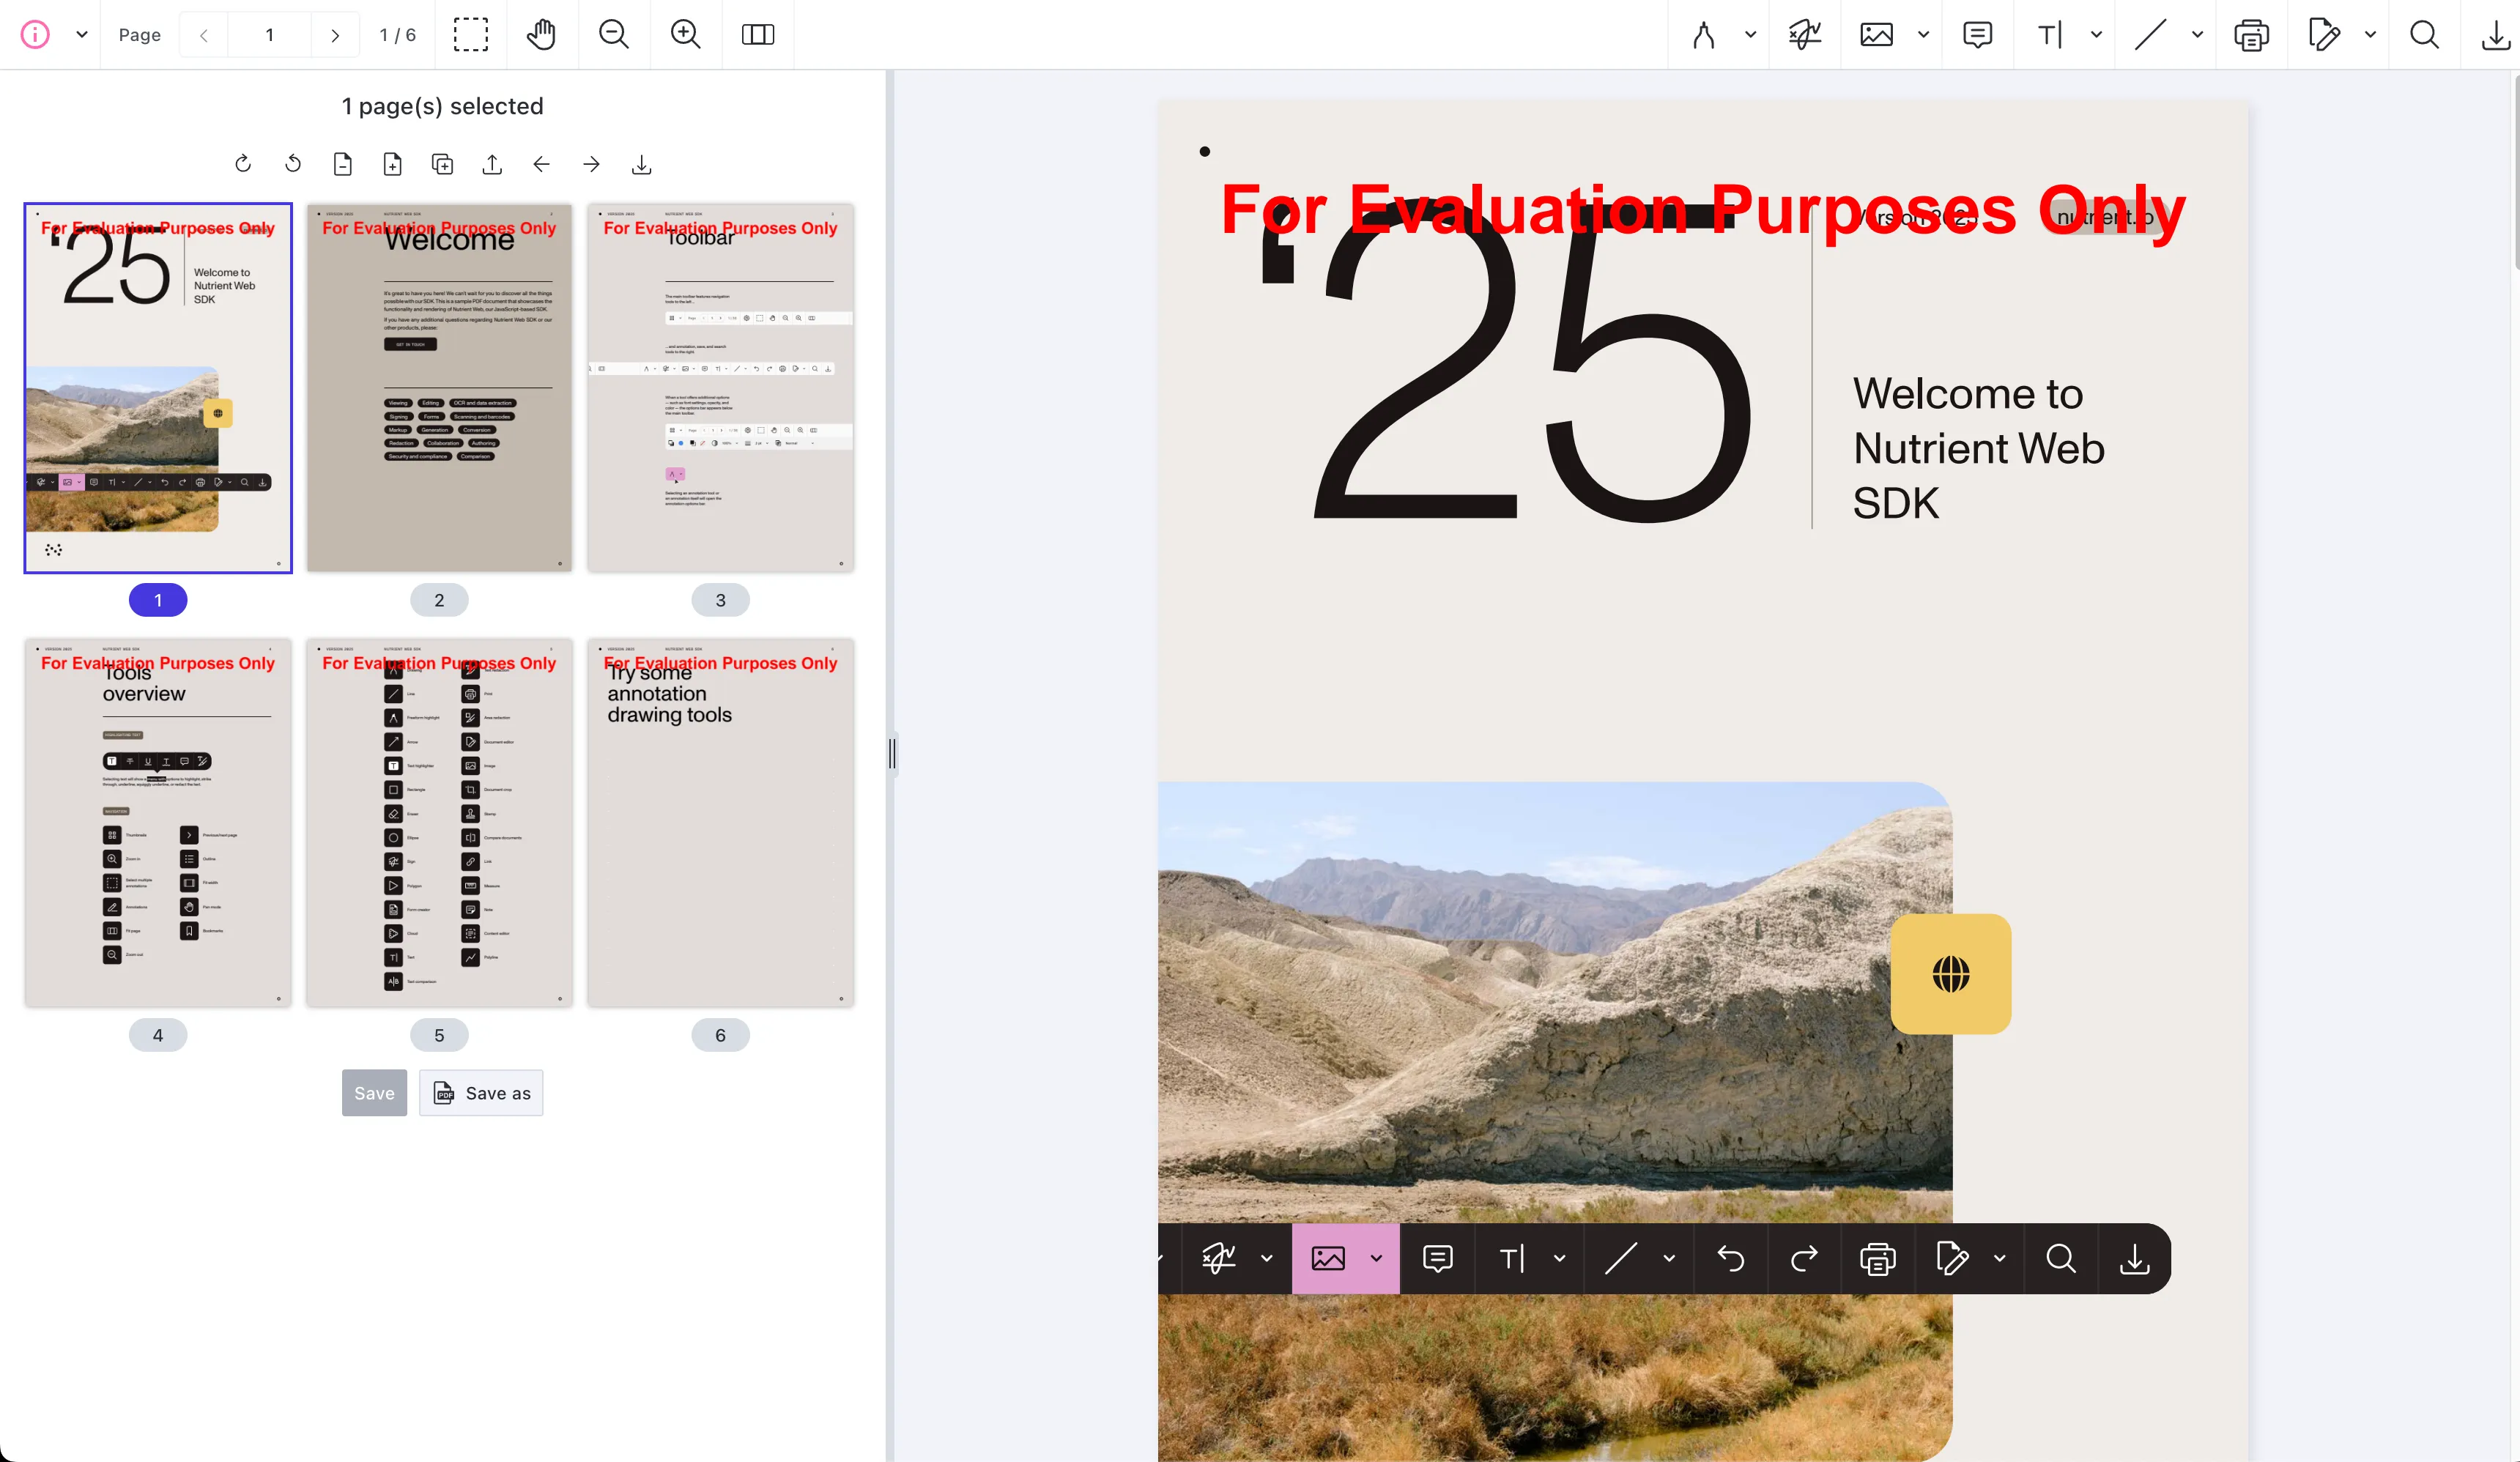2520x1462 pixels.
Task: Click the "1 / 6" page count text
Action: pyautogui.click(x=397, y=35)
